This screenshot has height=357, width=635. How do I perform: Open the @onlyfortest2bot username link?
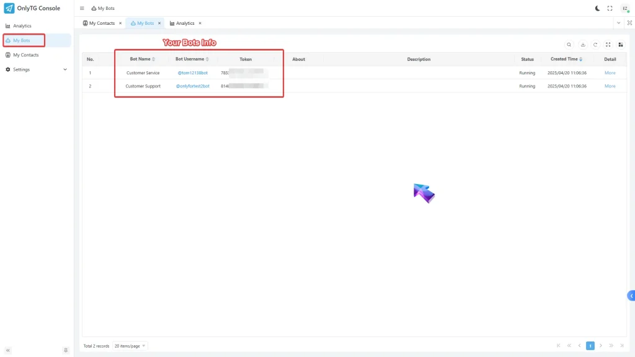192,86
